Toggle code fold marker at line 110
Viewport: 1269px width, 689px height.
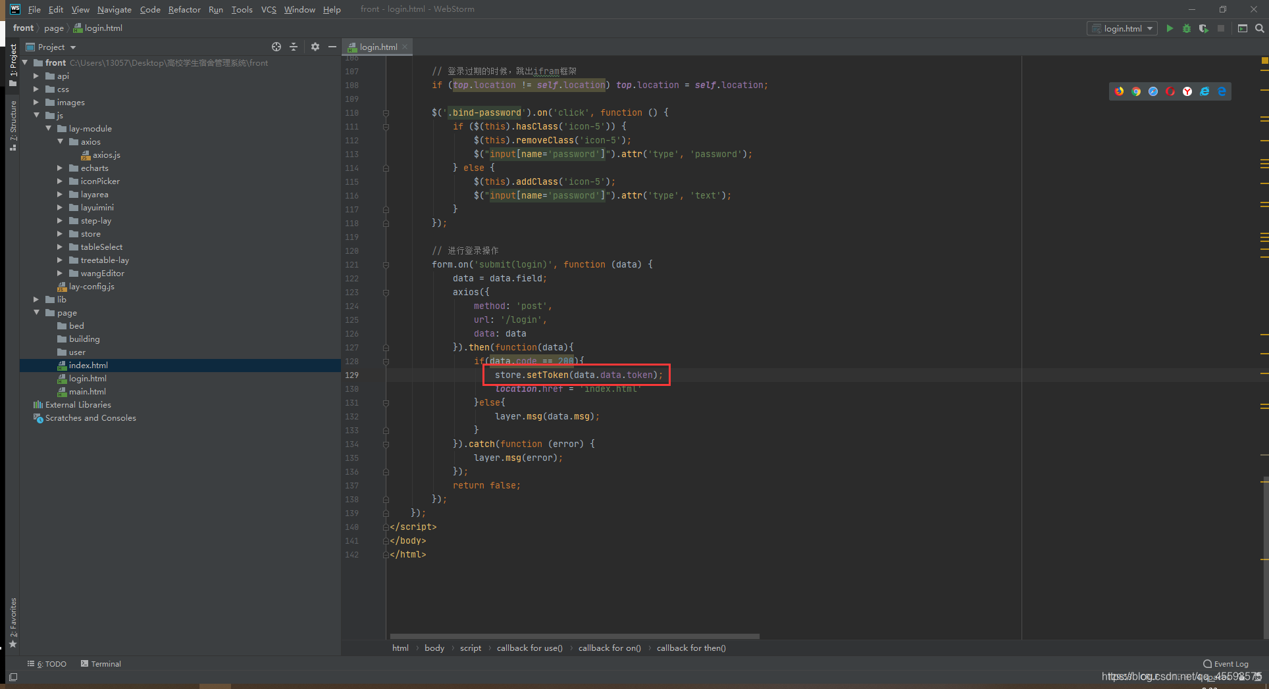[386, 113]
